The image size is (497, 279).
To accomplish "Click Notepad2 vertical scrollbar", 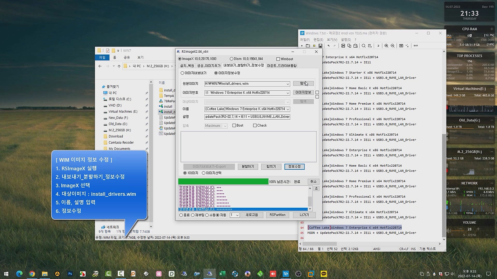I will 445,146.
